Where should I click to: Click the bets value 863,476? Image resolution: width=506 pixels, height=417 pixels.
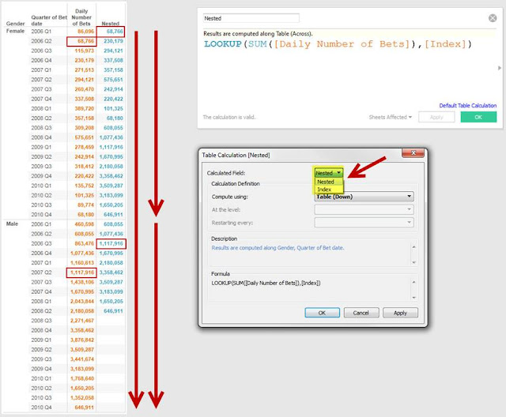click(x=85, y=243)
